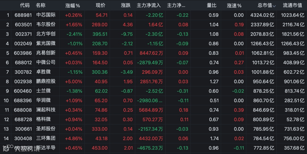The height and width of the screenshot is (154, 307).
Task: Click stock code 300408
Action: coord(23,138)
